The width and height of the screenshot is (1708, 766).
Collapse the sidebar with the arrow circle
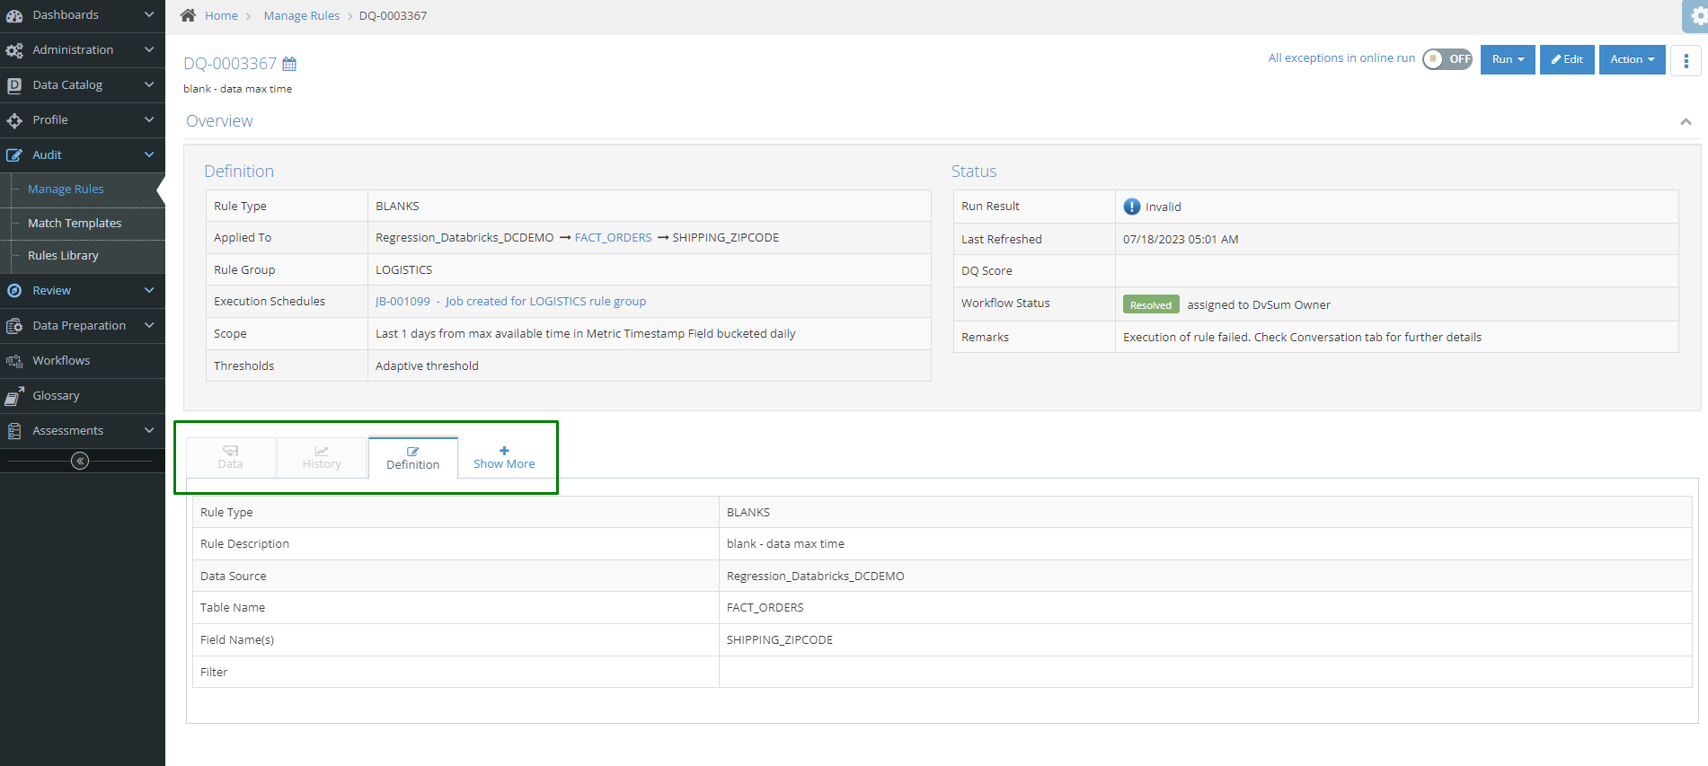click(80, 461)
